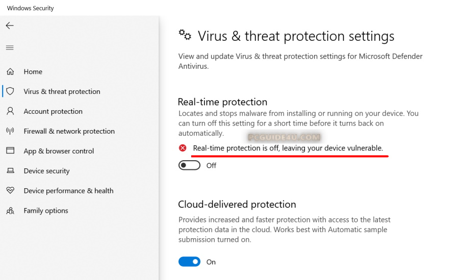Click the red error icon beside warning
The width and height of the screenshot is (459, 280).
click(183, 148)
